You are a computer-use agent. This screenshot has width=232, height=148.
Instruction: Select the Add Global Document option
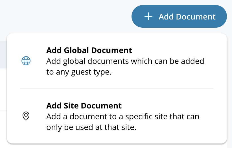pyautogui.click(x=117, y=61)
